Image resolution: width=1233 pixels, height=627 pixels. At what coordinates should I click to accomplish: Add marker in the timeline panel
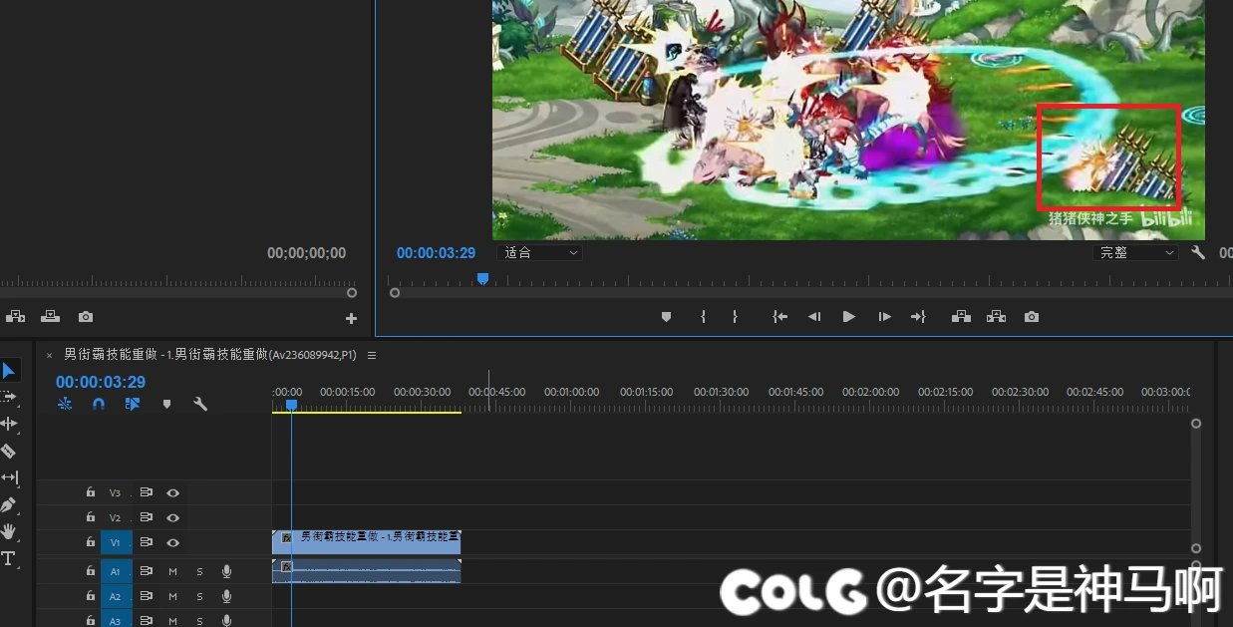(166, 404)
